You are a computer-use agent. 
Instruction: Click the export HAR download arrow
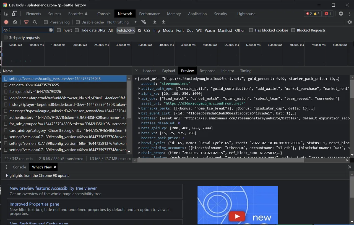click(163, 22)
